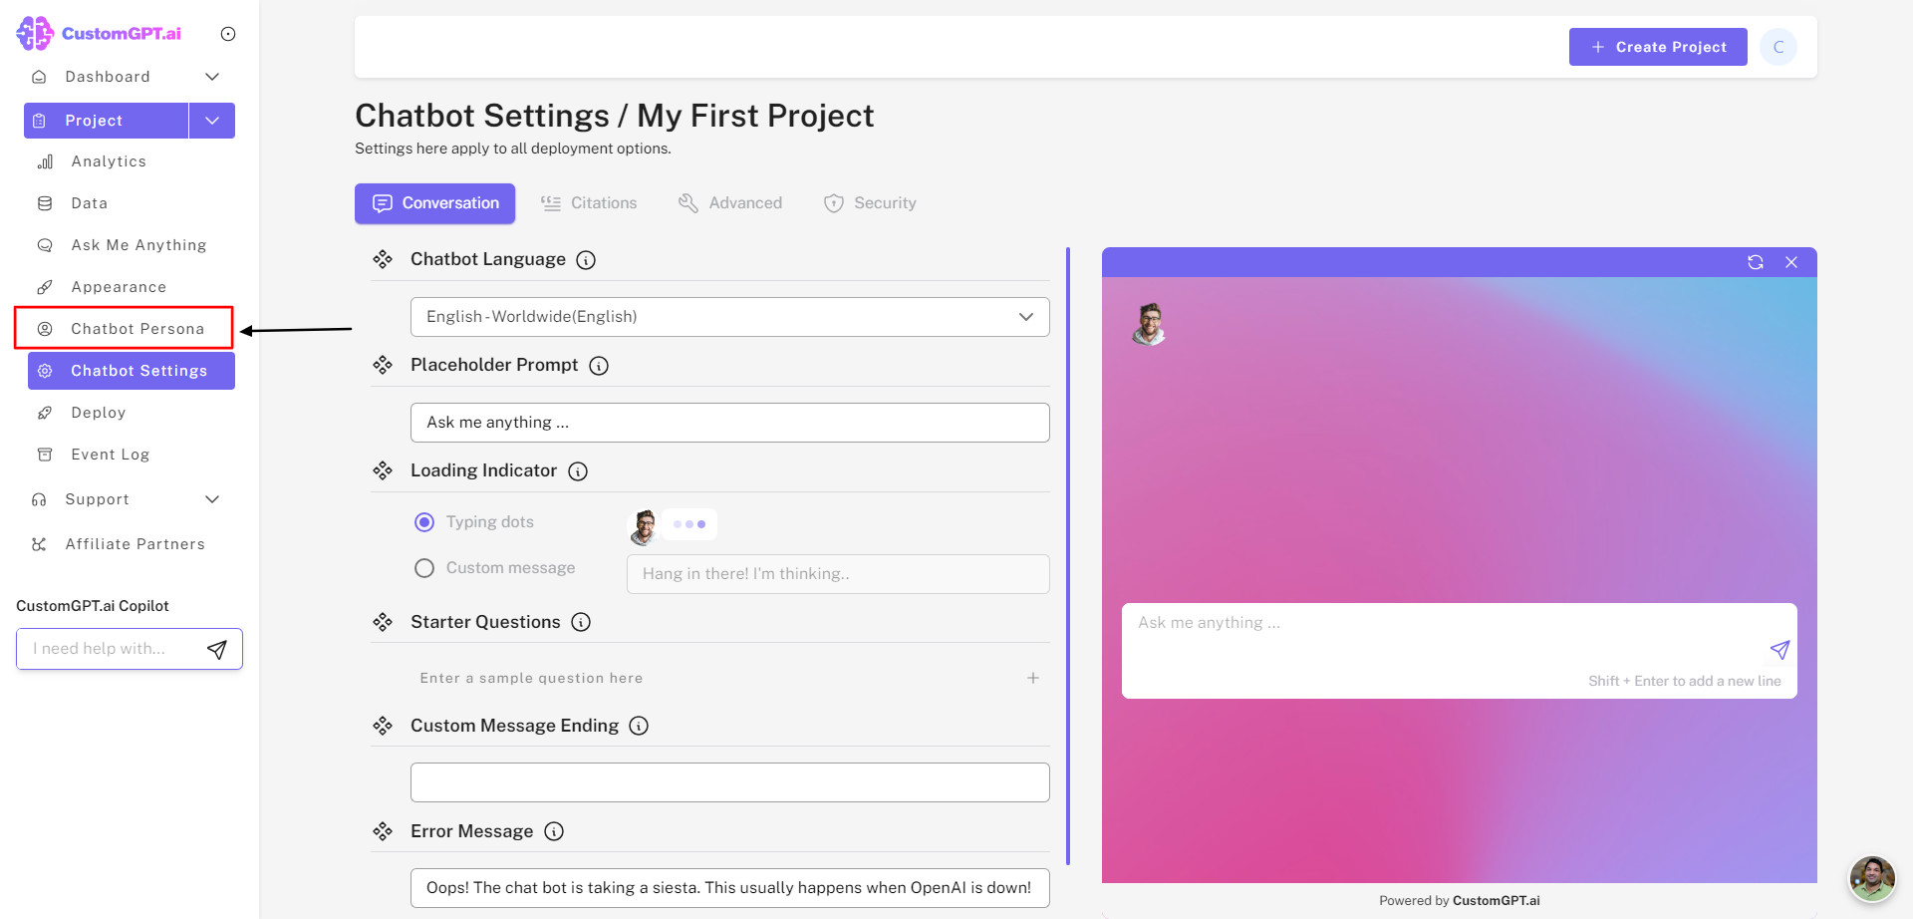Show info about Chatbot Language
The image size is (1913, 919).
586,260
